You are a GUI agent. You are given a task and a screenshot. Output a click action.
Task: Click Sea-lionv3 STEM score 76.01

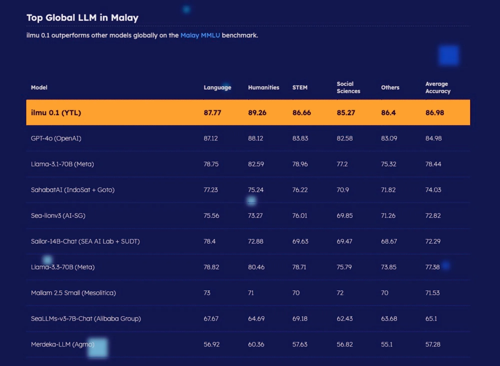click(300, 215)
